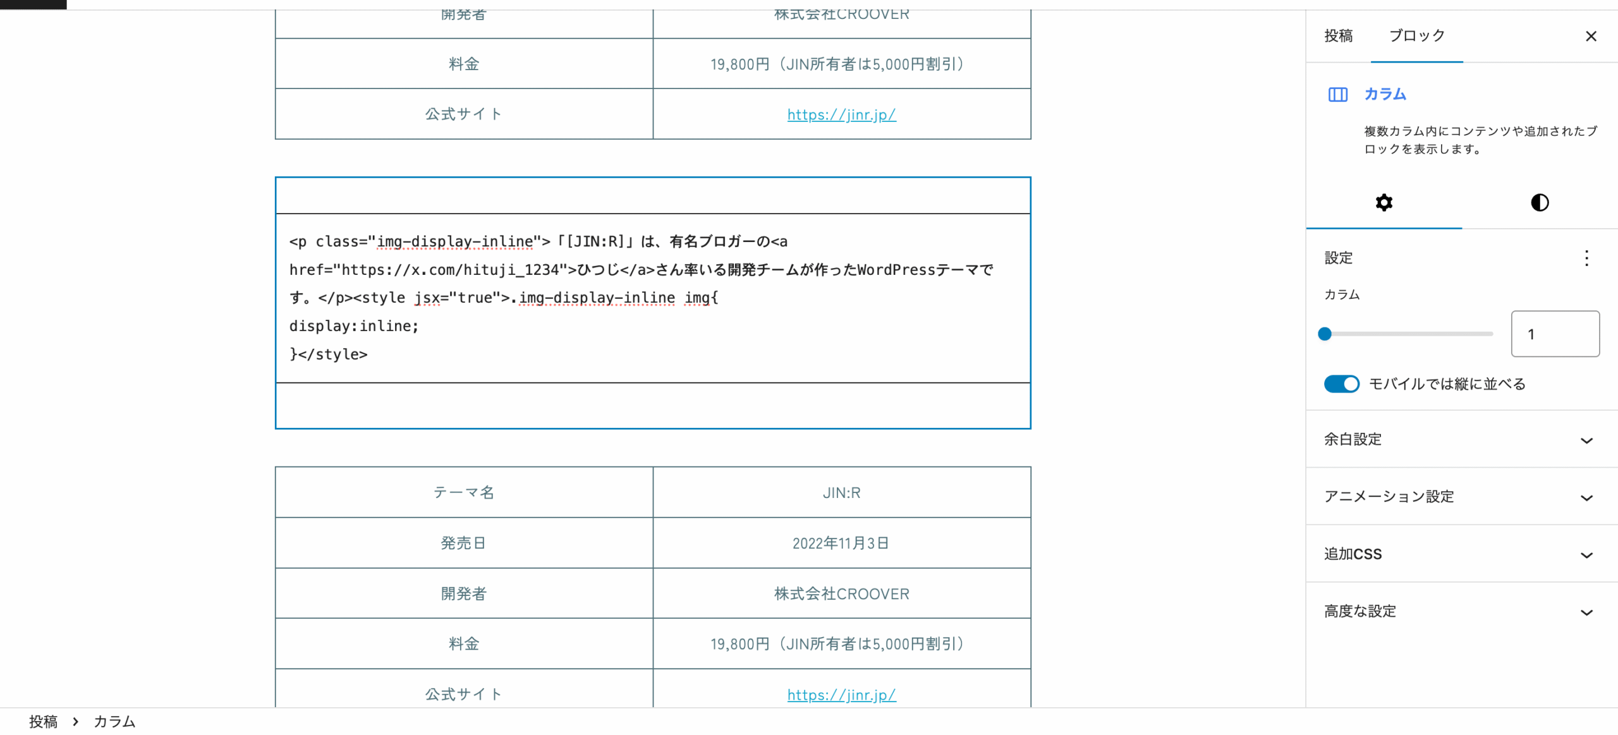
Task: Close the block settings sidebar
Action: pos(1591,36)
